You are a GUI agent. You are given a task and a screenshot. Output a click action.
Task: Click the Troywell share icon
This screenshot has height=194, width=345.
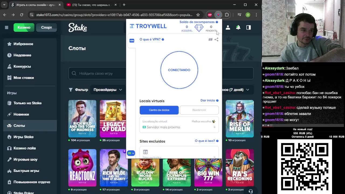pyautogui.click(x=216, y=40)
